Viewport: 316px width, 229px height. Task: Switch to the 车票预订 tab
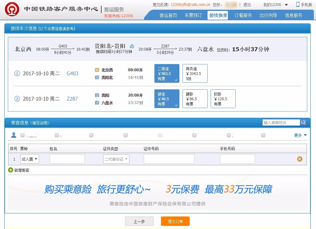tap(193, 15)
